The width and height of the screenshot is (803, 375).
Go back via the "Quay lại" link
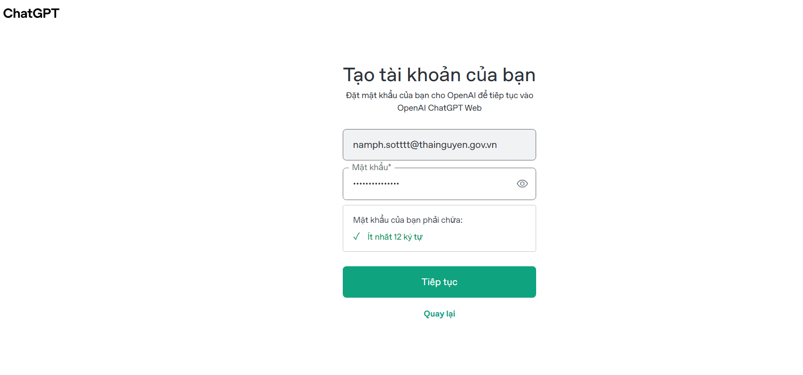(x=439, y=314)
